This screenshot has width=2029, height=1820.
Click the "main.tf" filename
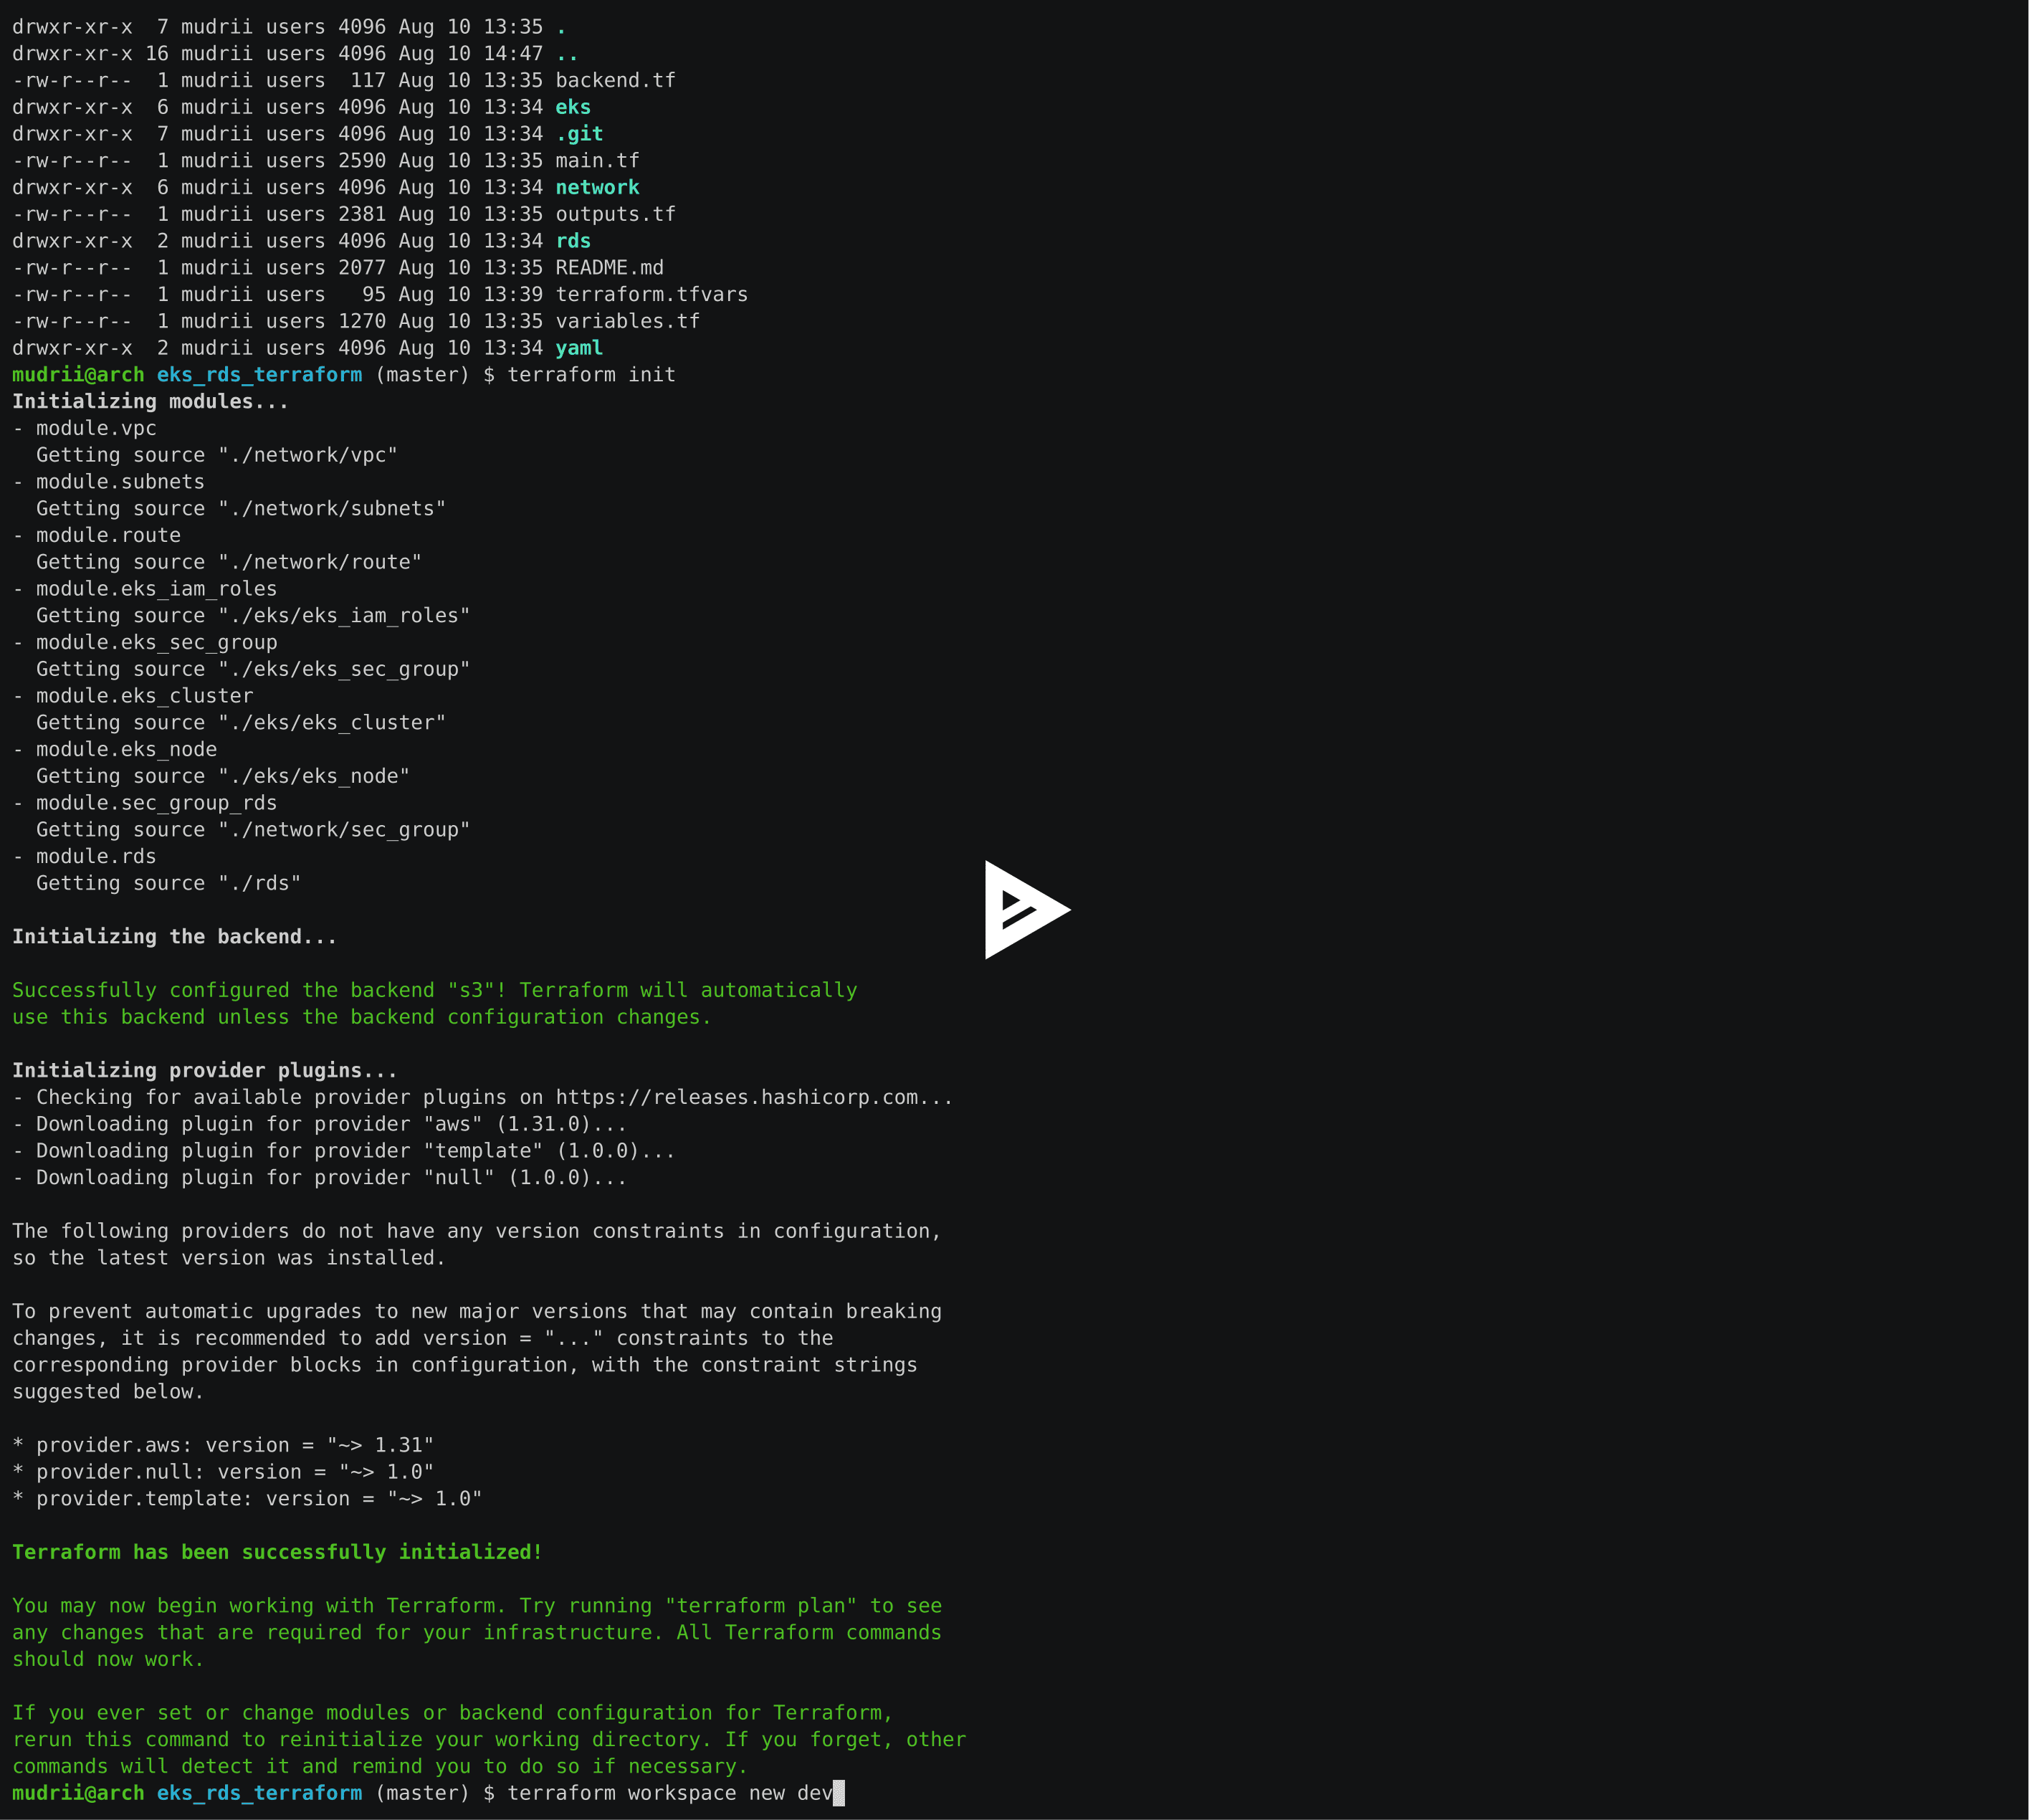(x=597, y=160)
